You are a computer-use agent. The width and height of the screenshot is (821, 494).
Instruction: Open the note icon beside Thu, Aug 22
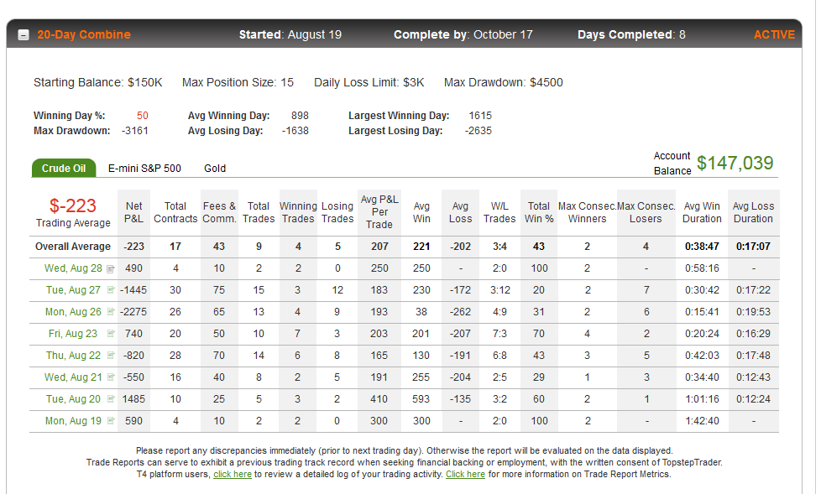111,356
